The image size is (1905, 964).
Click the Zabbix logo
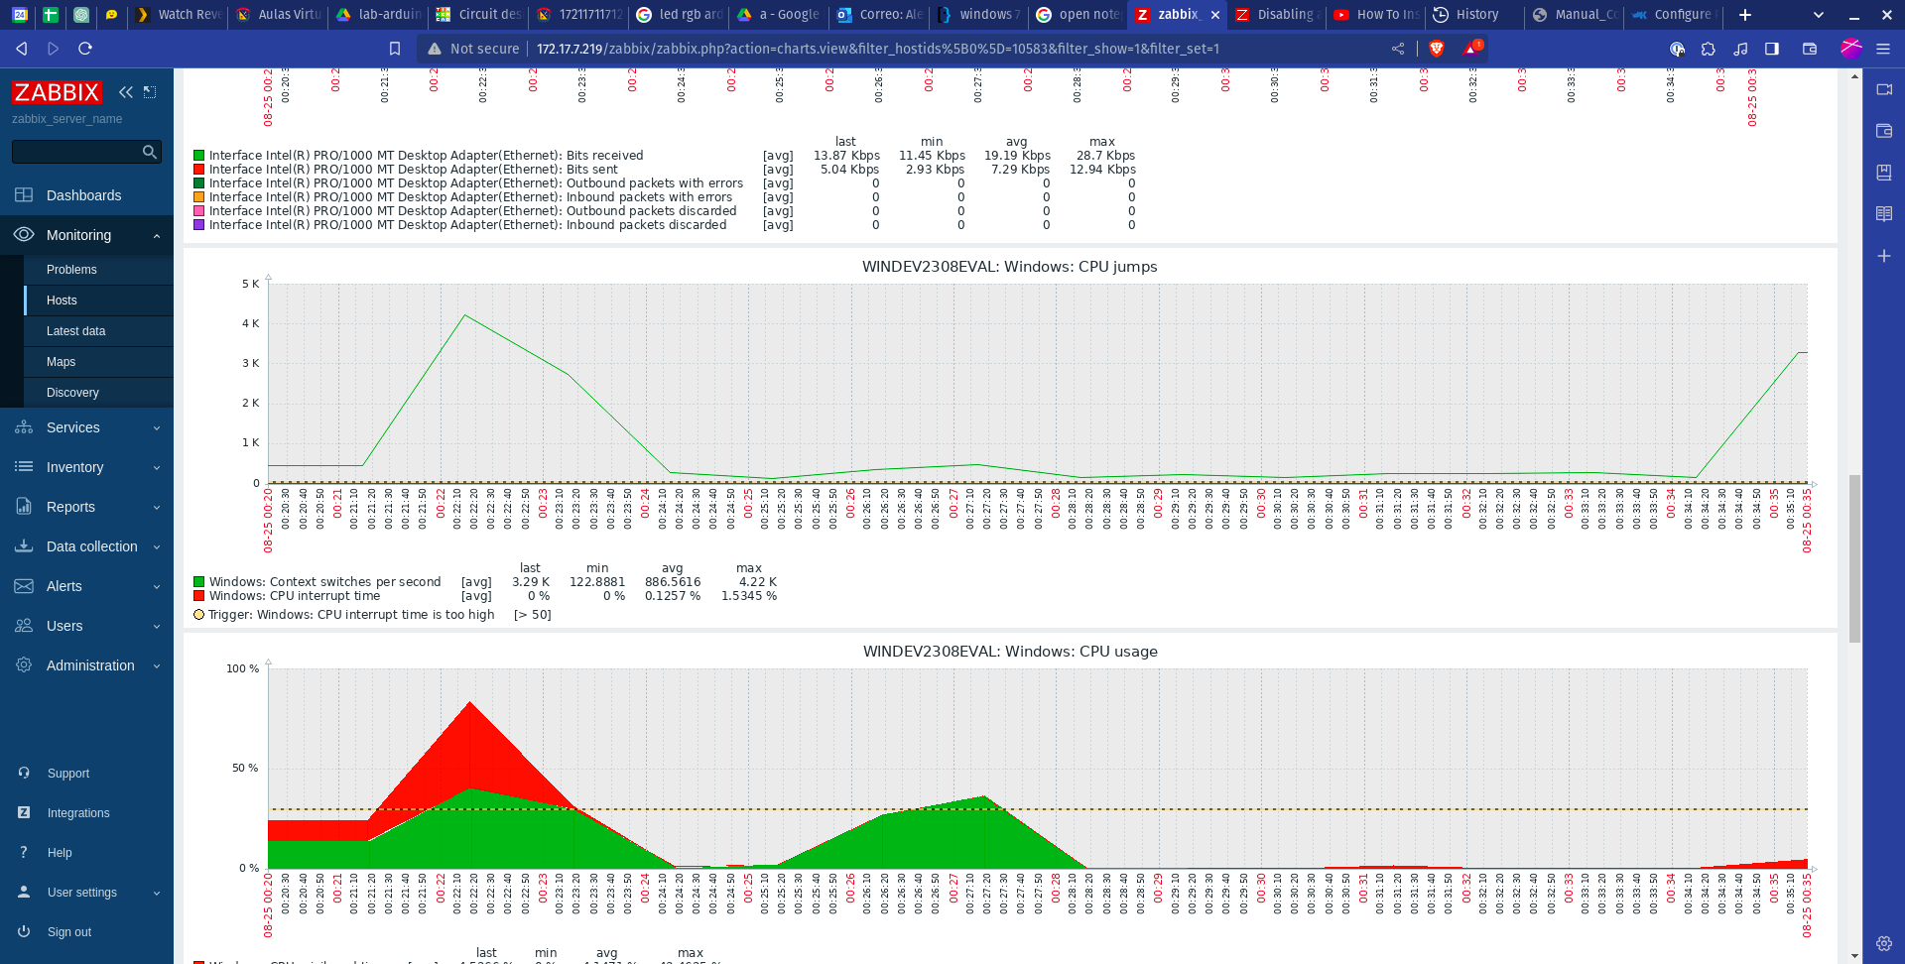57,92
